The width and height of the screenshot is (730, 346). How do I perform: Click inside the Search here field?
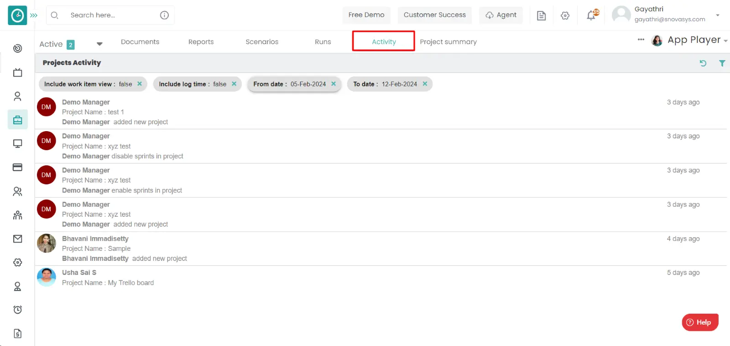pos(109,15)
